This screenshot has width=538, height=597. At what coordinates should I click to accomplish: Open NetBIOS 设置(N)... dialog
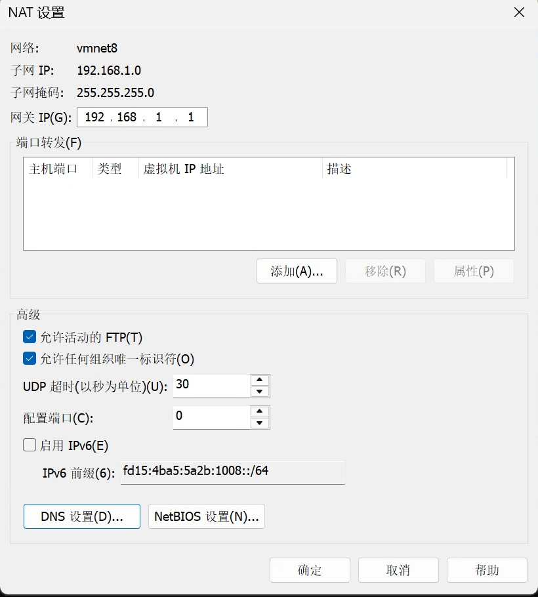[x=207, y=516]
